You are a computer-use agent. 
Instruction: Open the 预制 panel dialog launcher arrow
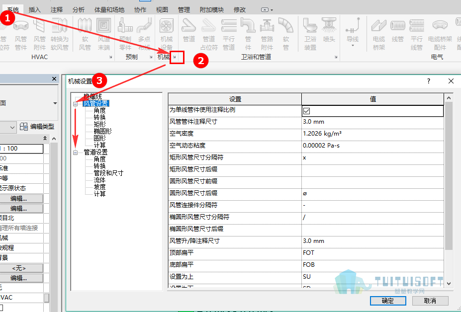151,57
